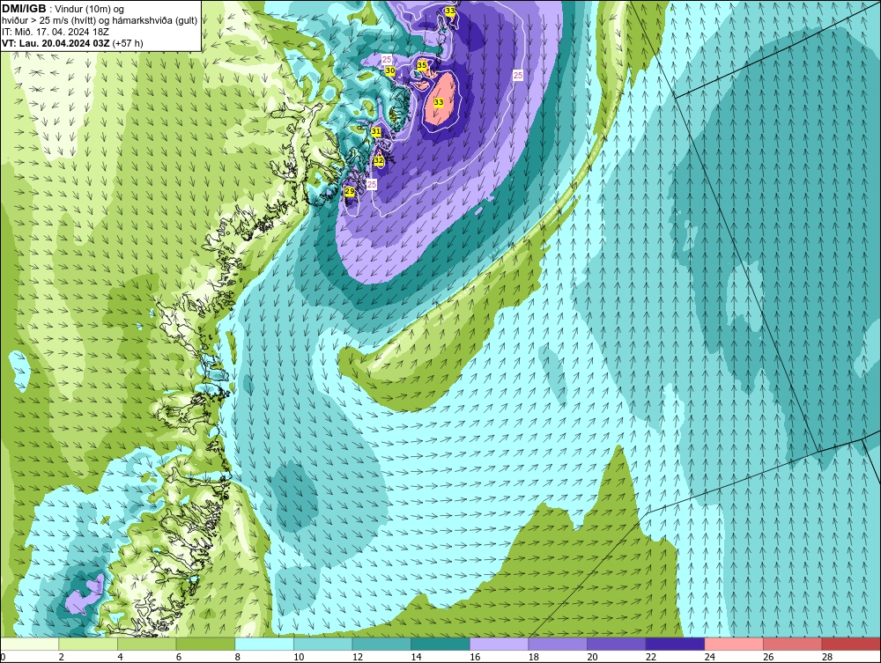Click the 25 label on the outermost gust contour
The width and height of the screenshot is (881, 663).
518,75
